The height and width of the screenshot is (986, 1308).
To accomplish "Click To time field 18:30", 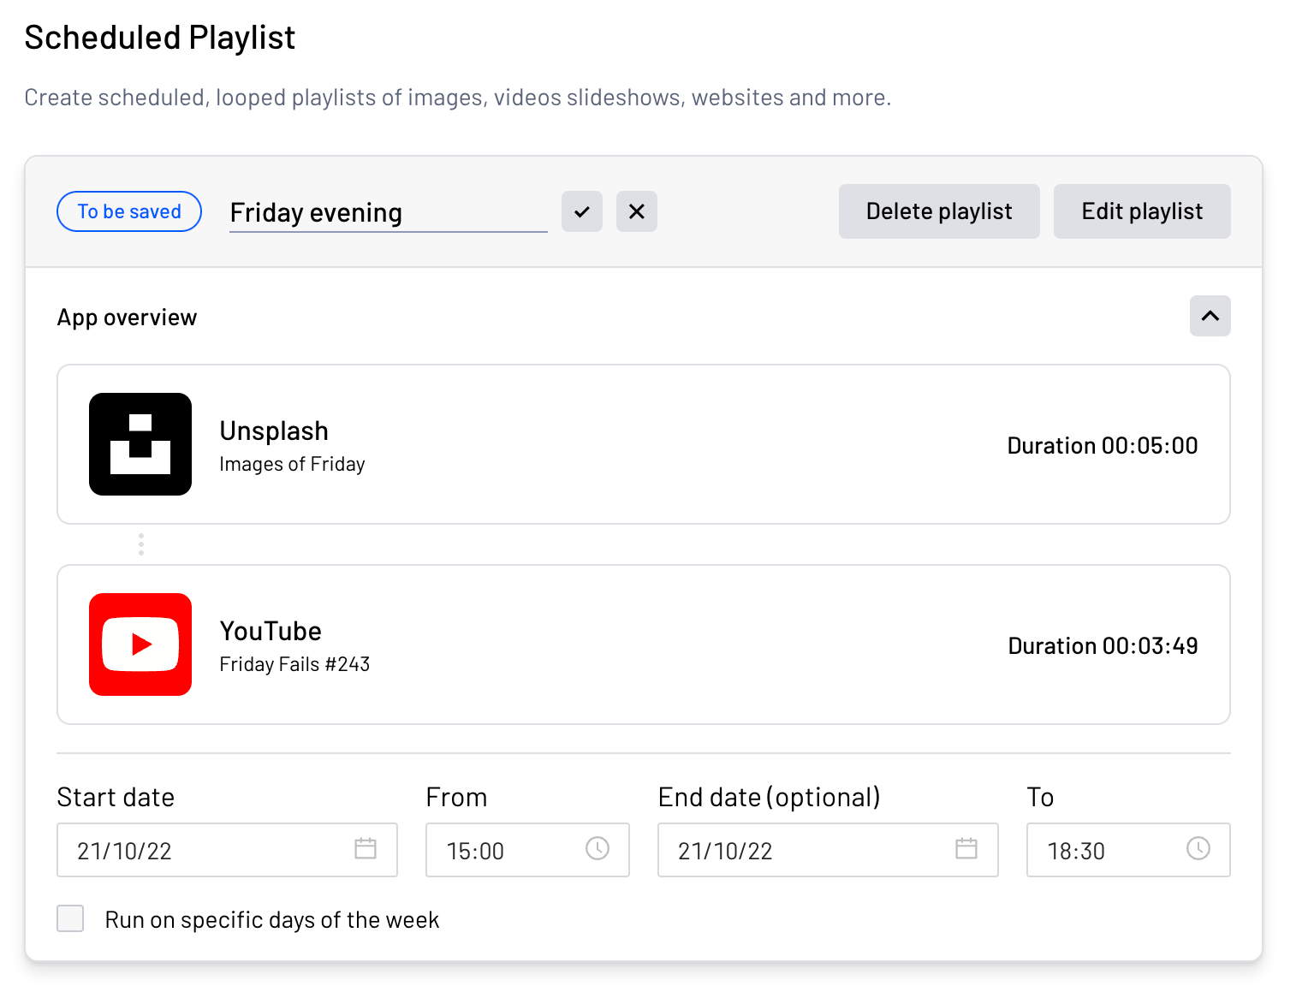I will point(1128,850).
